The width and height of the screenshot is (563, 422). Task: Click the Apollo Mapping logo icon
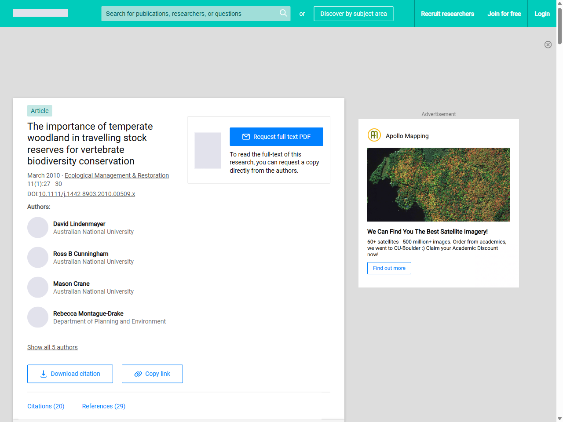click(374, 135)
